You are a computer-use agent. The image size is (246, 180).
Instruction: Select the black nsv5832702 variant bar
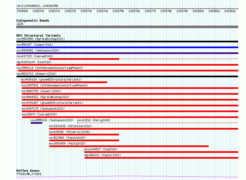point(127,76)
